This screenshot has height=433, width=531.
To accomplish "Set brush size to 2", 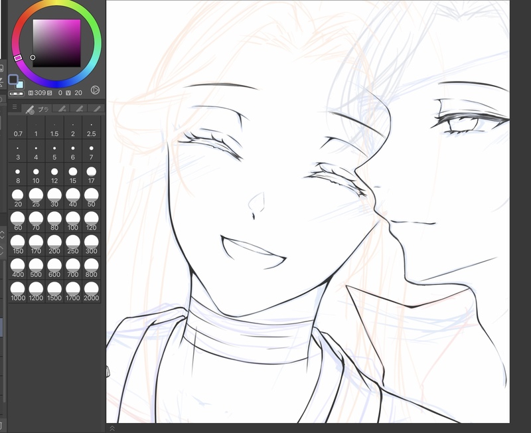I will (x=73, y=128).
